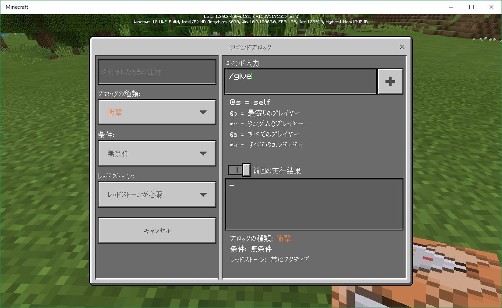Click the 'レッドストーン: 常にアクティブ' summary line
Viewport: 502px width, 308px height.
point(269,260)
